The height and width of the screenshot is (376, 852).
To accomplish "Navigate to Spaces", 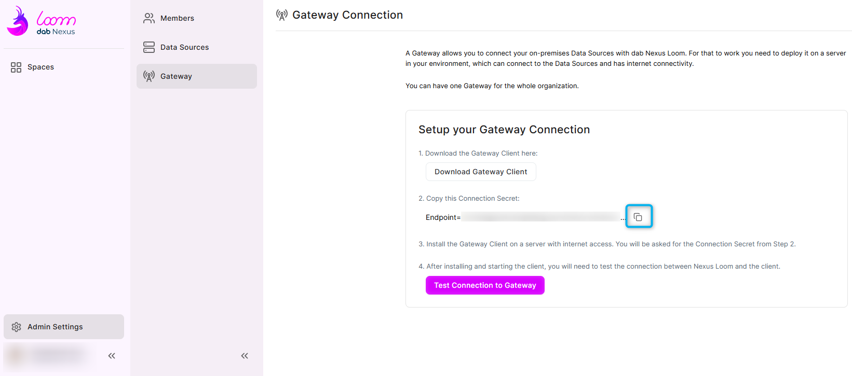I will click(x=40, y=67).
